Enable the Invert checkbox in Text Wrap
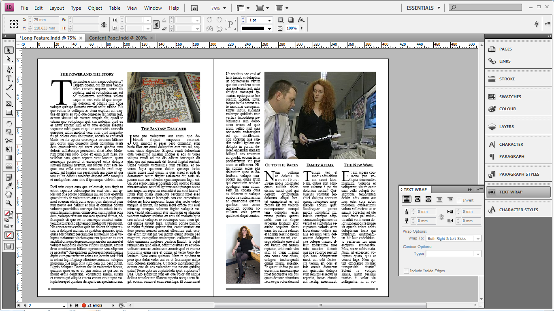Viewport: 554px width, 311px height. (x=459, y=200)
